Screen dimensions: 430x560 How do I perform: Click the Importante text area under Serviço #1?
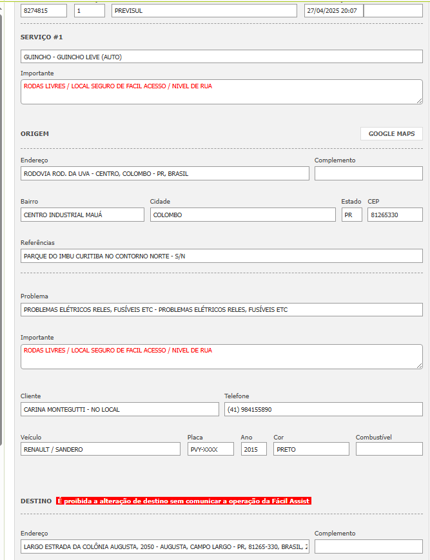[x=221, y=92]
